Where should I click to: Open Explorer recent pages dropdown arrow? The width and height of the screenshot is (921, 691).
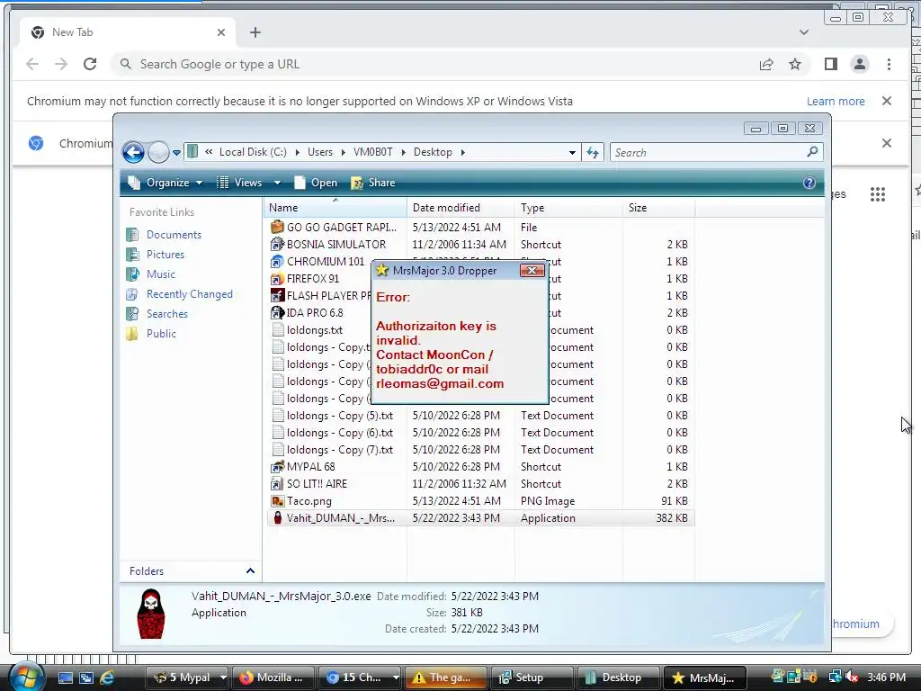click(x=176, y=153)
